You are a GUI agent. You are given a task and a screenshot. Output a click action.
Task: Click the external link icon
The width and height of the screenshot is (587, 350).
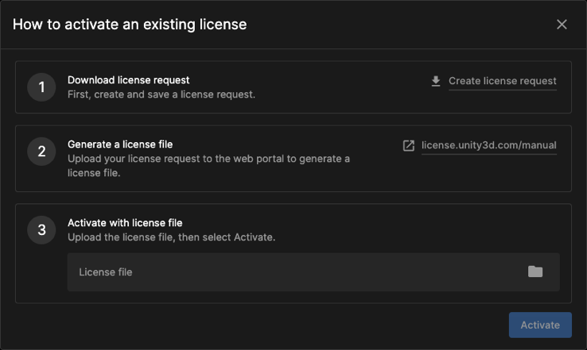pos(409,145)
